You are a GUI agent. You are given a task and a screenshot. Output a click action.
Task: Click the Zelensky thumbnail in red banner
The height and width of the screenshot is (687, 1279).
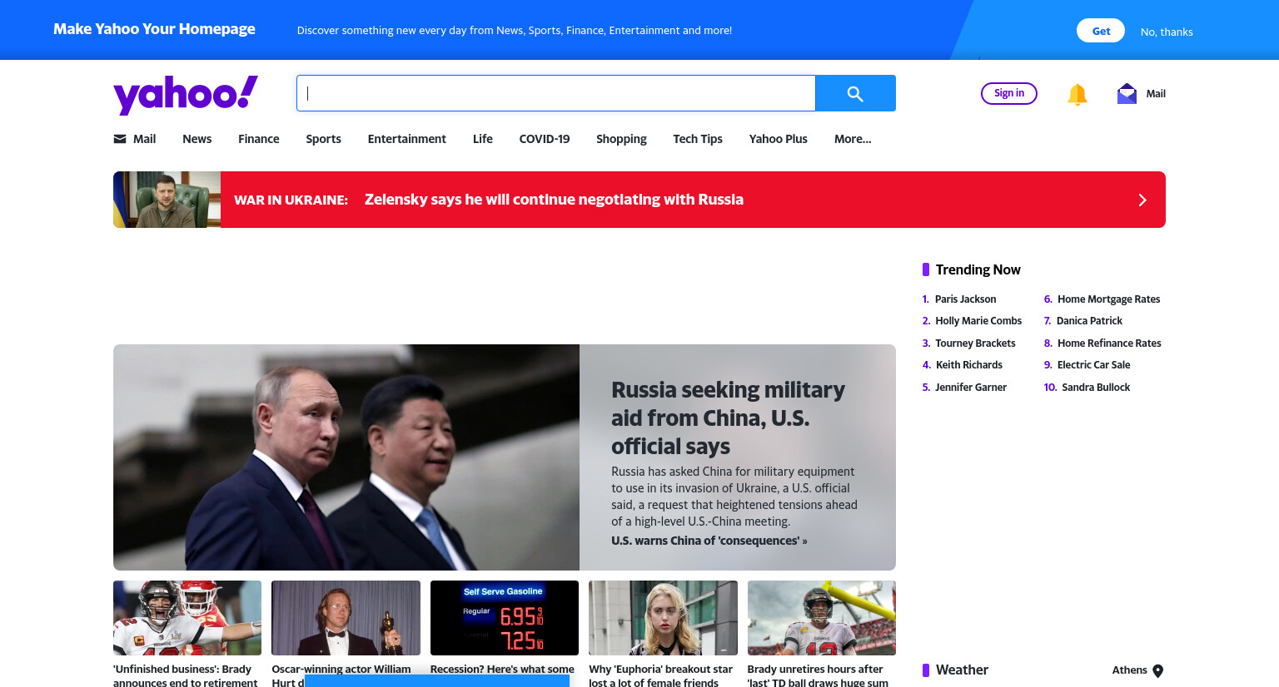167,200
